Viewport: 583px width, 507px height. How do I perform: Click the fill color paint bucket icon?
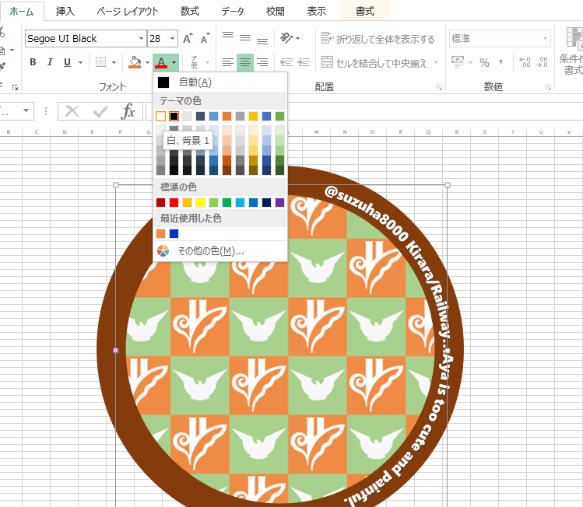(x=135, y=62)
